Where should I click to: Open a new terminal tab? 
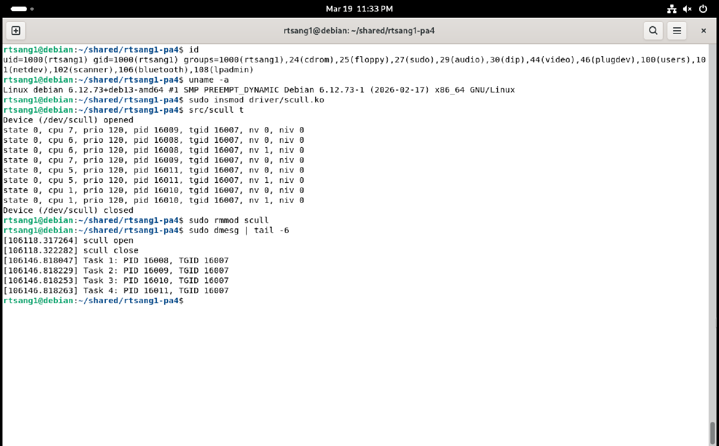tap(16, 31)
